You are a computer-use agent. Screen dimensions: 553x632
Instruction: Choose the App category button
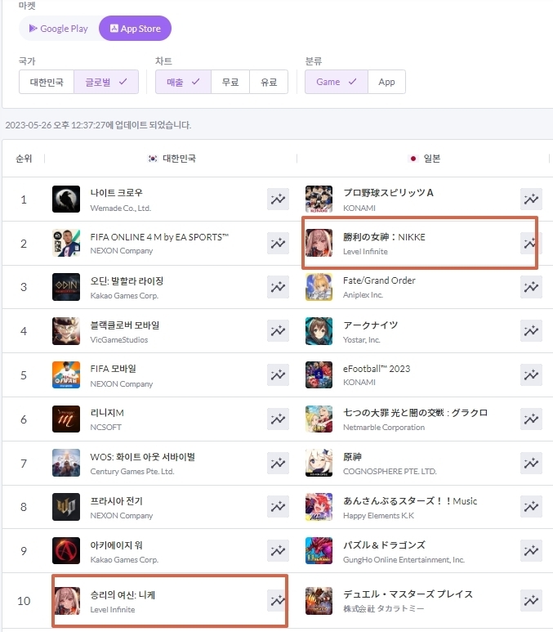[x=386, y=82]
